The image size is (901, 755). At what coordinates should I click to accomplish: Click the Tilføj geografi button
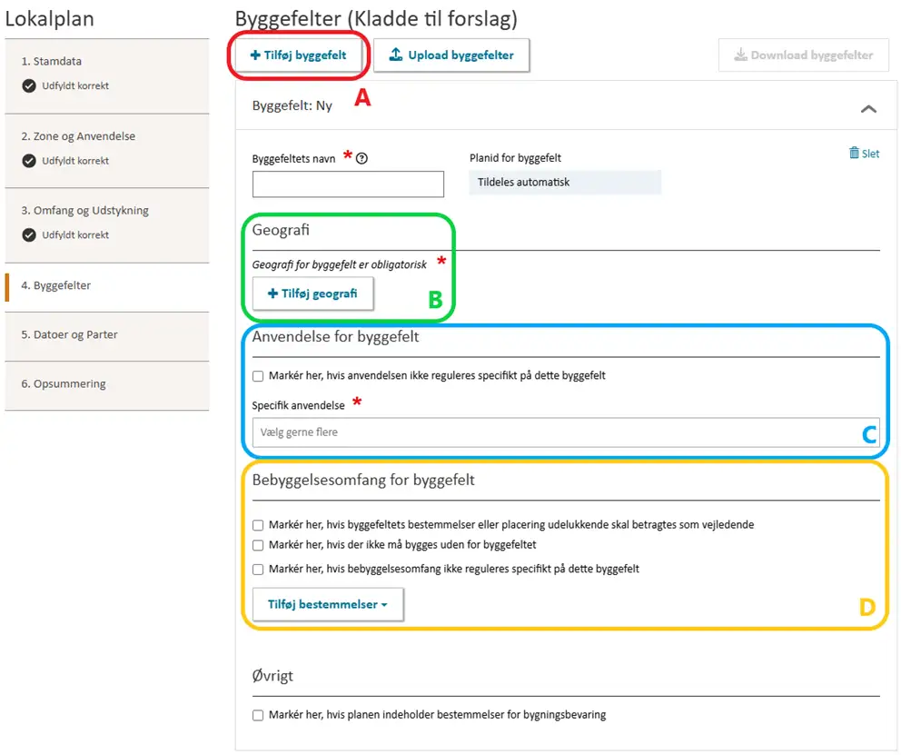312,294
